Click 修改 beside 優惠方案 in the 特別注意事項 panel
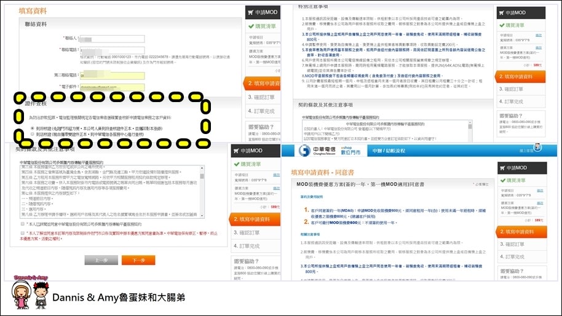 [x=539, y=48]
